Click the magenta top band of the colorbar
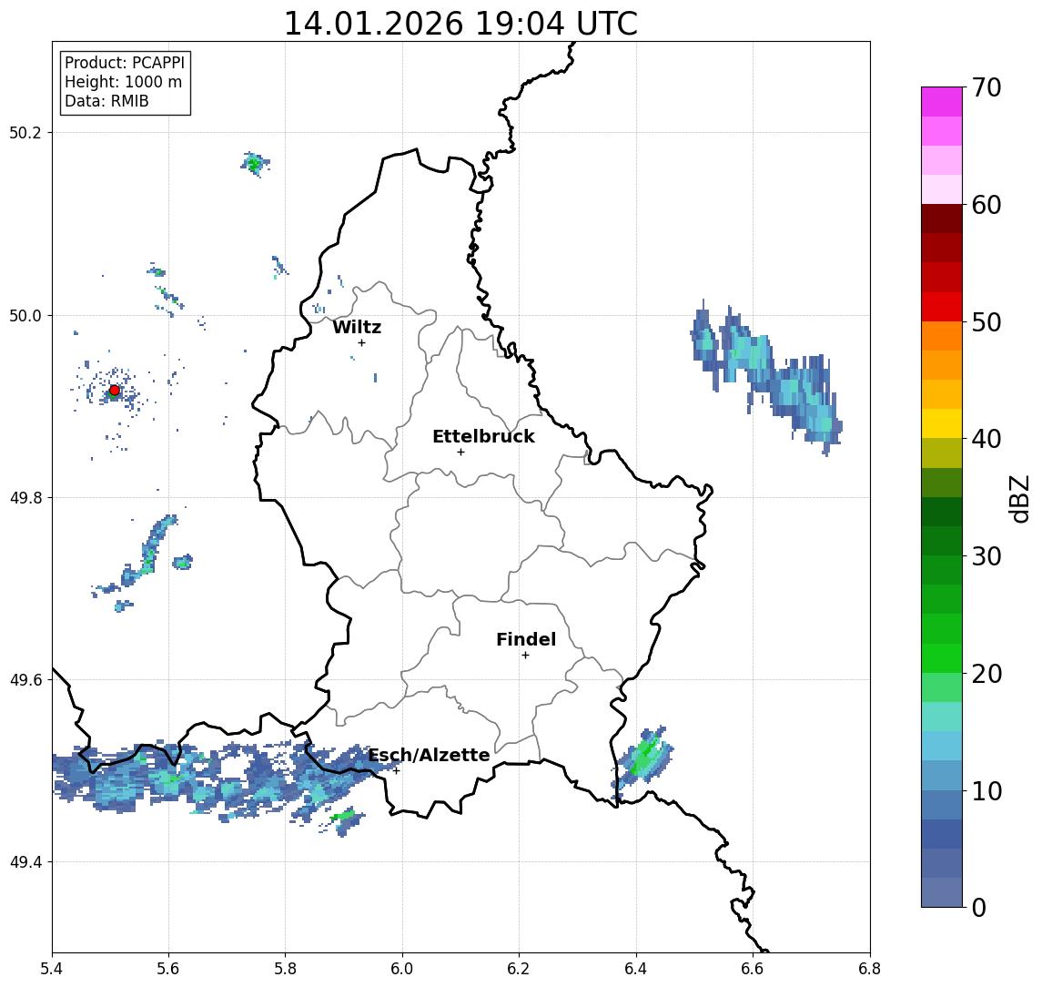The image size is (1042, 987). [942, 101]
